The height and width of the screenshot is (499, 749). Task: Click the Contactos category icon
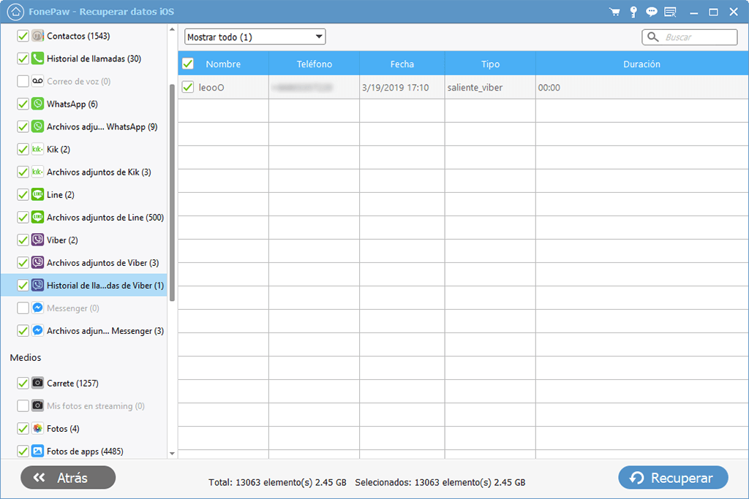tap(38, 36)
